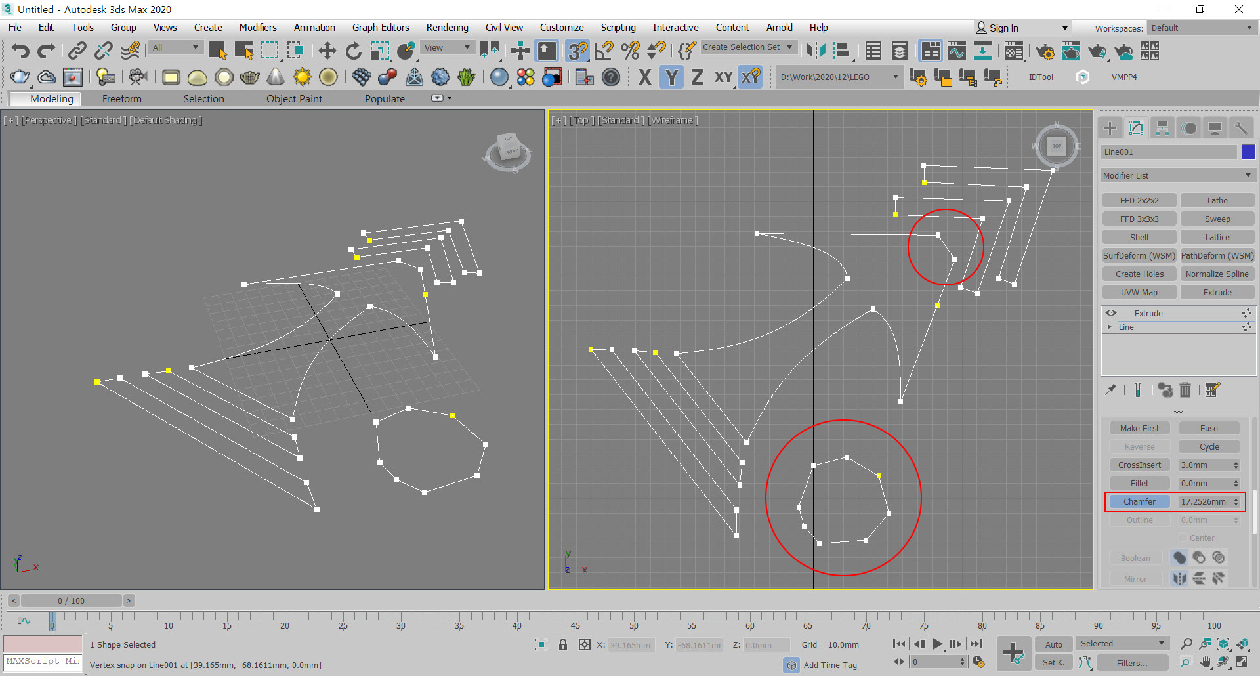Screen dimensions: 1260x676
Task: Open the Material Editor icon
Action: click(1013, 51)
